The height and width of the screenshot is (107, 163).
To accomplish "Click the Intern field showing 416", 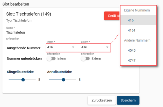I will point(61,47).
